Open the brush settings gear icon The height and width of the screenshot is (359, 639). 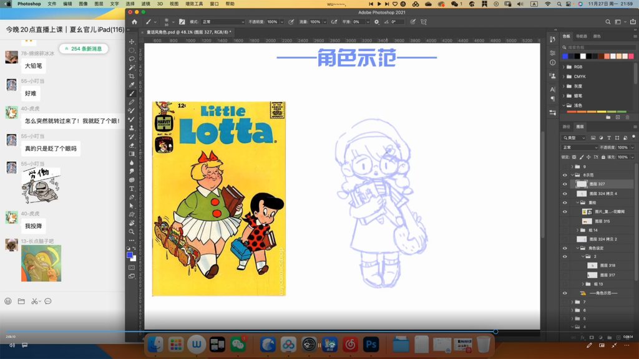376,22
